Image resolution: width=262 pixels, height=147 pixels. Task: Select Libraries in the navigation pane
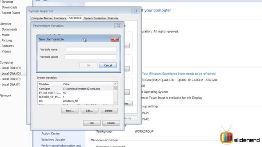(x=5, y=24)
